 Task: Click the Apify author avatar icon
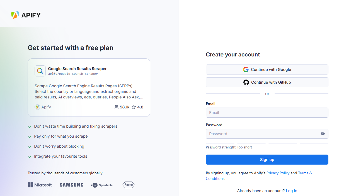pos(37,107)
